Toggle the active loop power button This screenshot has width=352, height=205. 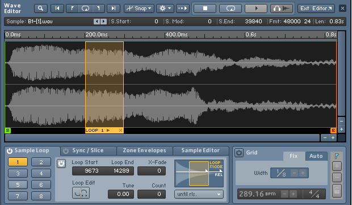(x=61, y=164)
